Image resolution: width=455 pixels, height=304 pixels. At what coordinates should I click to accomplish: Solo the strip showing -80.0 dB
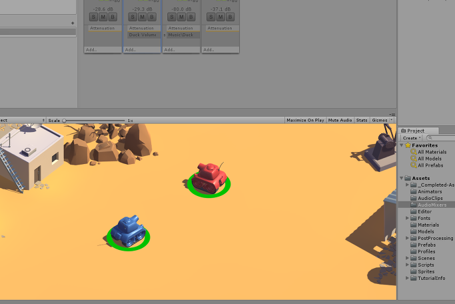(172, 17)
